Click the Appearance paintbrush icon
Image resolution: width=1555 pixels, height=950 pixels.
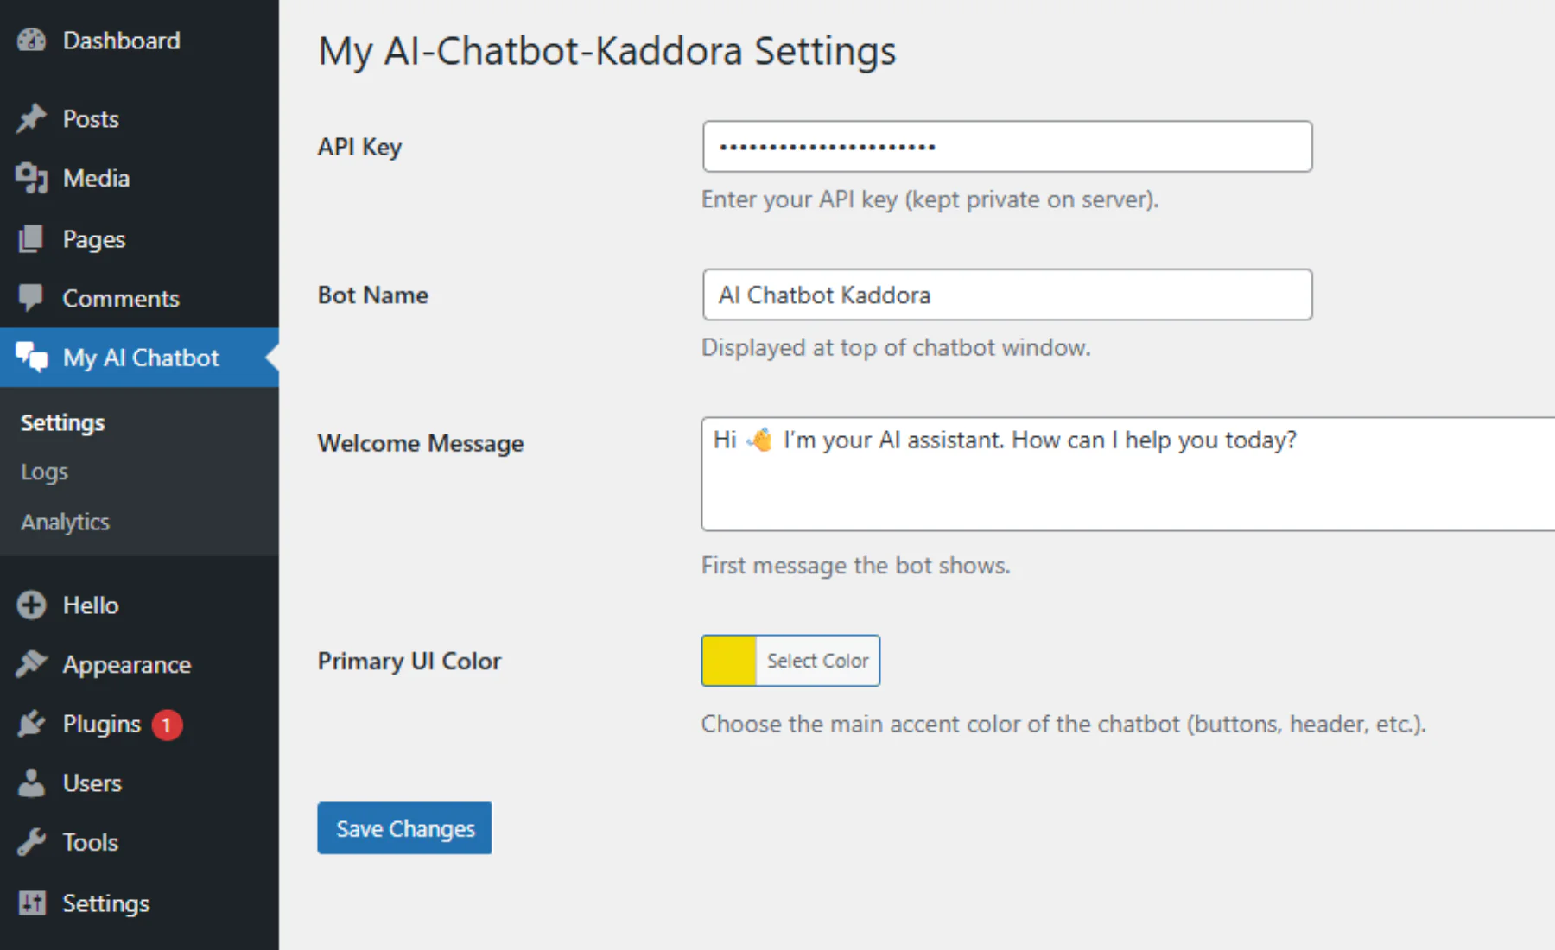click(32, 664)
